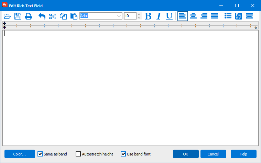Open the Arial font name dropdown
This screenshot has height=163, width=261.
click(x=119, y=16)
